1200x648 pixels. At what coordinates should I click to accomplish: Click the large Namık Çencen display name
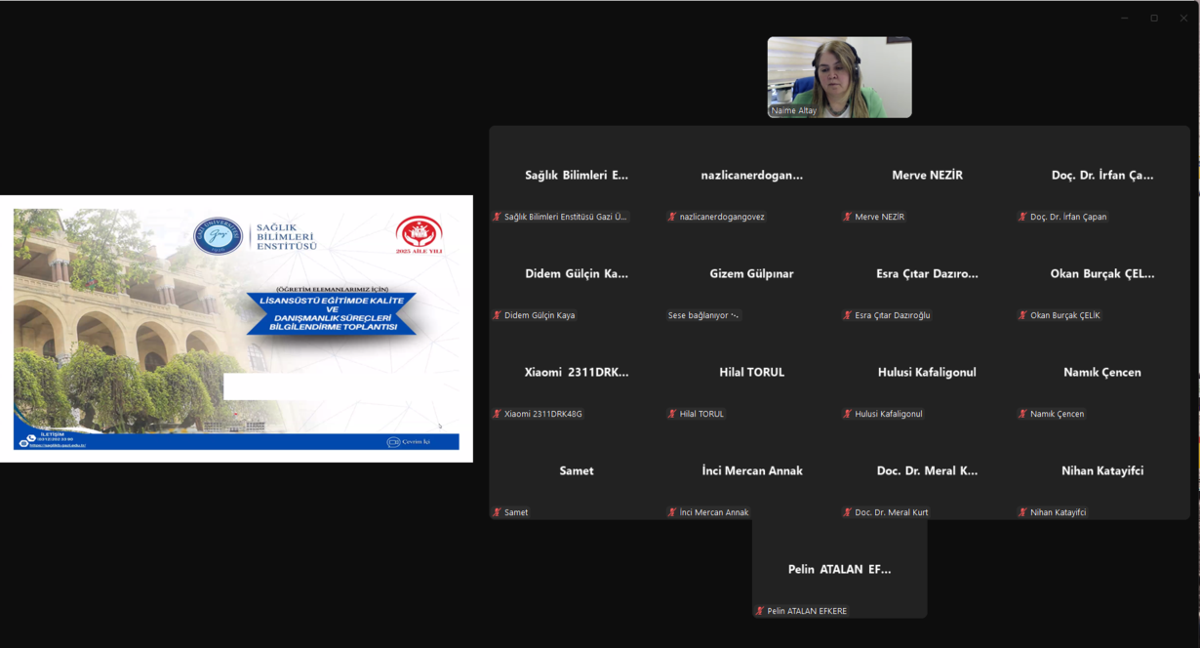pyautogui.click(x=1102, y=372)
